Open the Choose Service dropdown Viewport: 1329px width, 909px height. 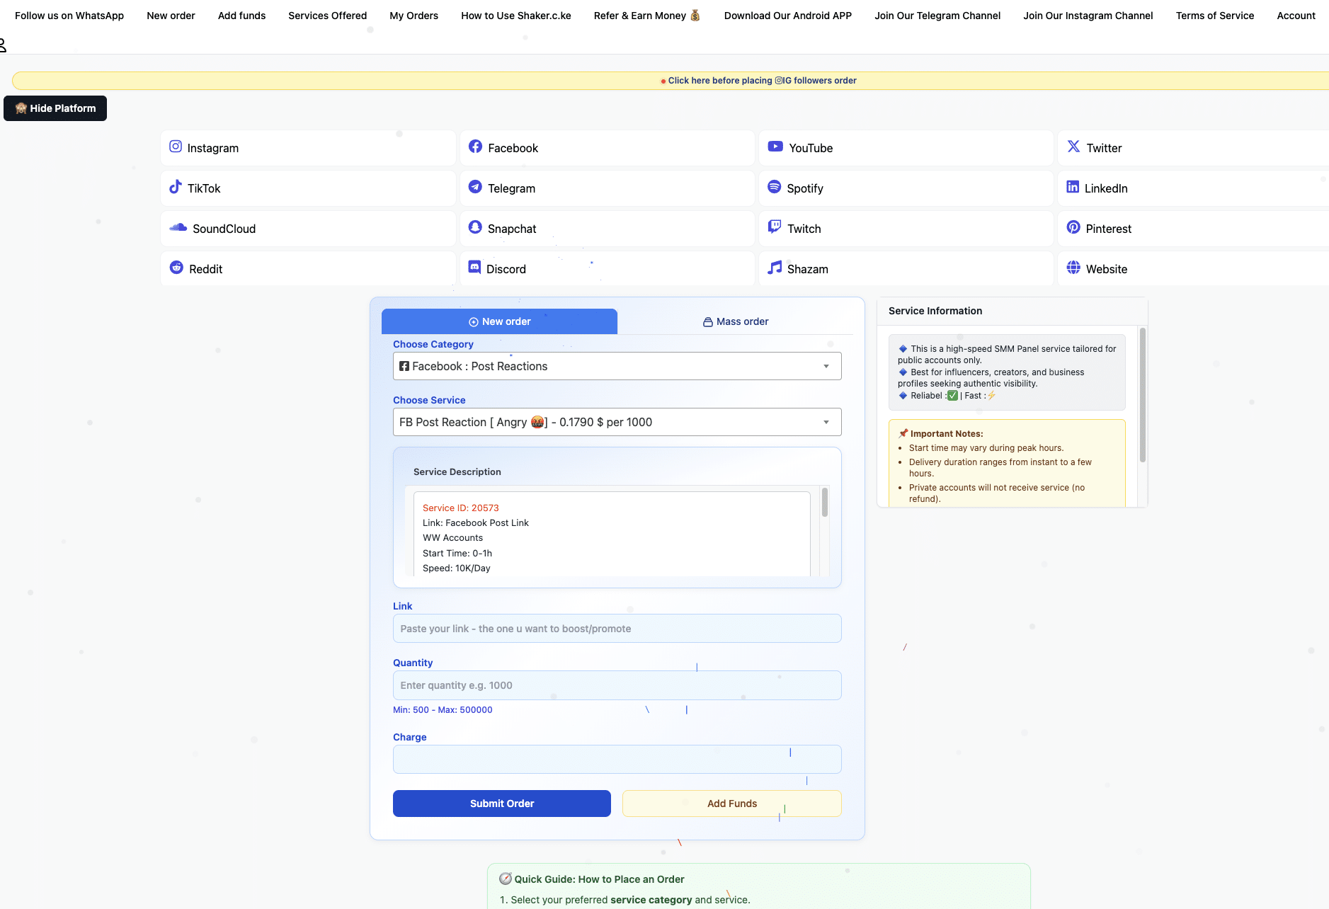pyautogui.click(x=617, y=422)
